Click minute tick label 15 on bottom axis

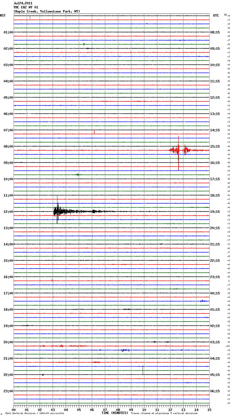[209, 410]
